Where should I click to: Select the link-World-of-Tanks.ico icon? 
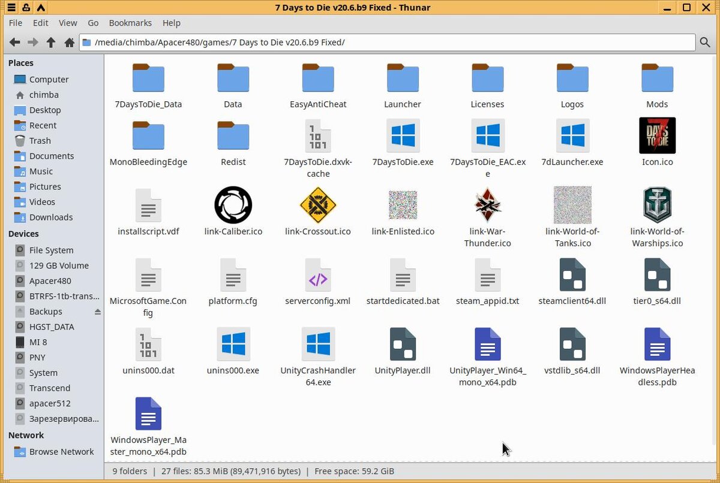(x=572, y=205)
